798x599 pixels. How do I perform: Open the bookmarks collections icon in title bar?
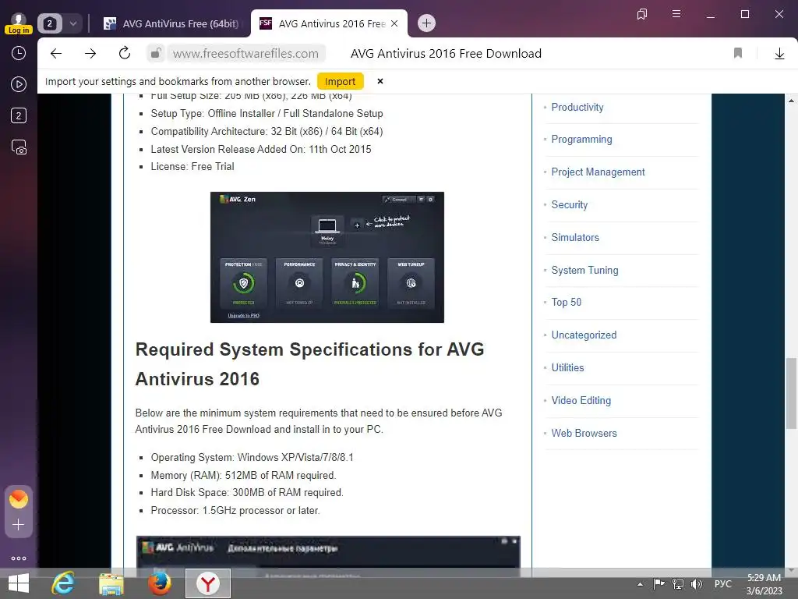pyautogui.click(x=642, y=14)
